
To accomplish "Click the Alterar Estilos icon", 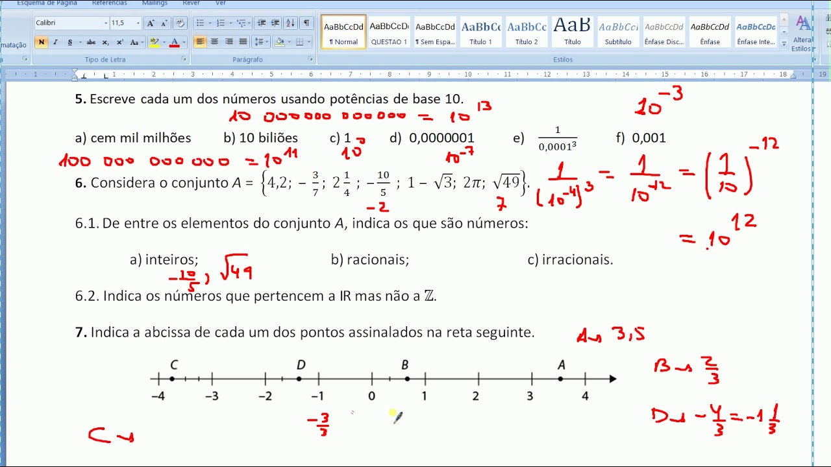I will click(804, 32).
